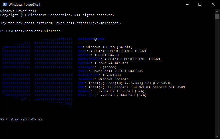Maximize the Windows PowerShell window
Viewport: 220px width, 139px height.
(x=200, y=5)
